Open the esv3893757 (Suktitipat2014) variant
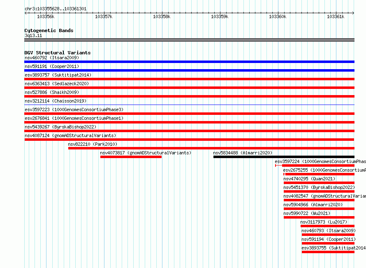This screenshot has height=268, width=366. coord(58,75)
